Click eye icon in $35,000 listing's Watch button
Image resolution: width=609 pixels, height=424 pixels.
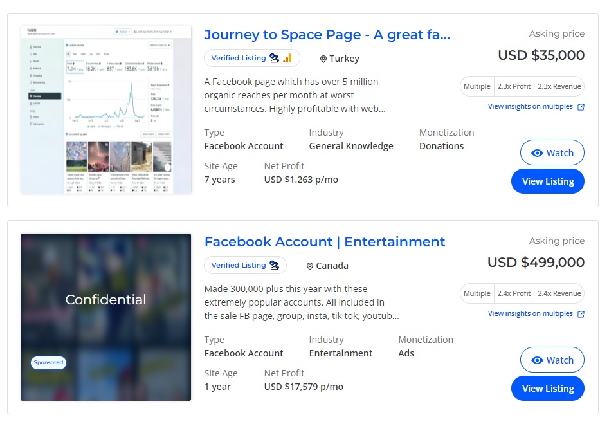(x=537, y=153)
